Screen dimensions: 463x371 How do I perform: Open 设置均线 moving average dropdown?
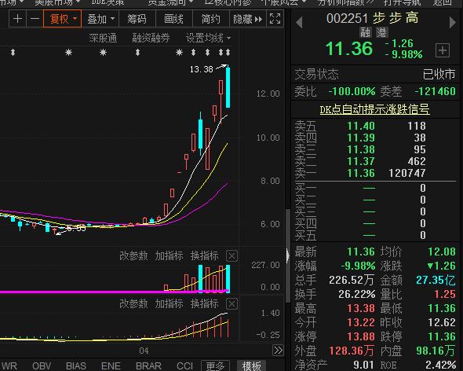208,38
